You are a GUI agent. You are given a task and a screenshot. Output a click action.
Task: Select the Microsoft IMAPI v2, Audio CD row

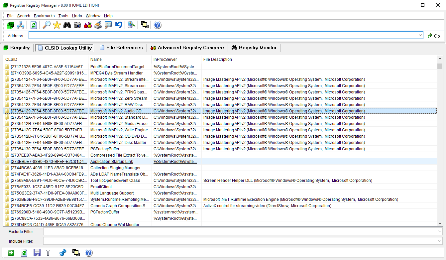point(220,111)
